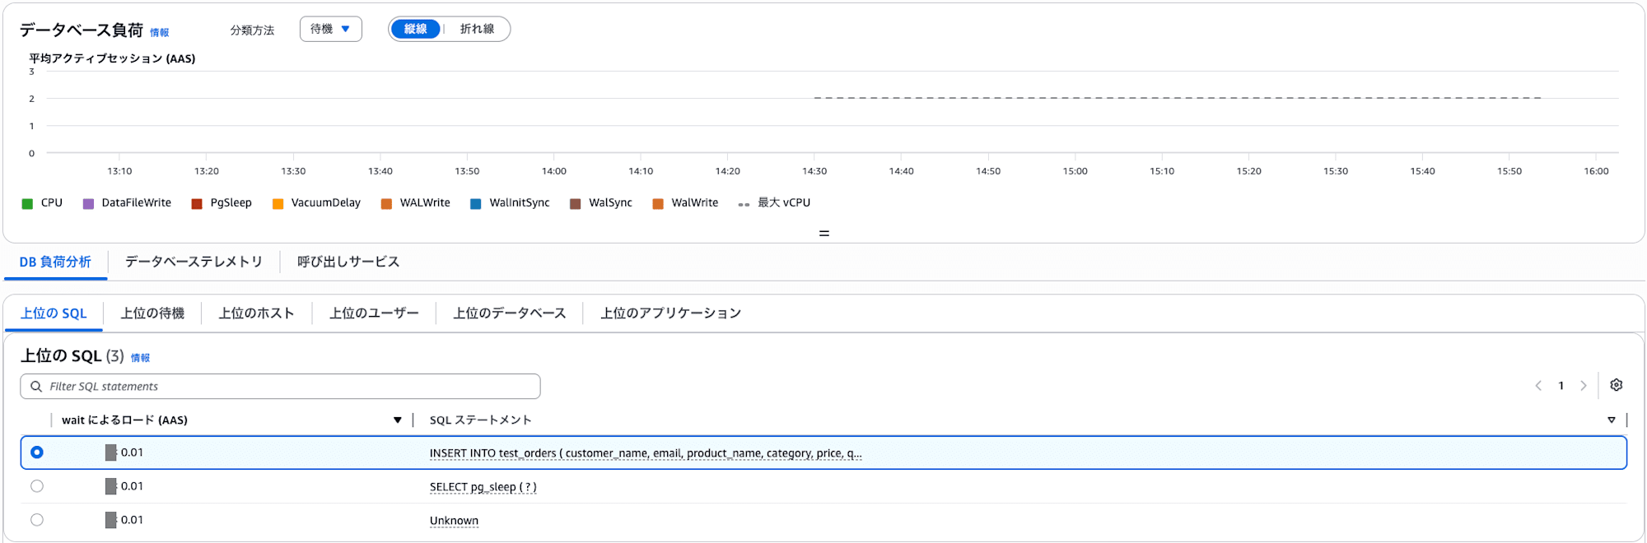Viewport: 1647px width, 543px height.
Task: Switch to 上位のアプリケーション tab
Action: tap(670, 313)
